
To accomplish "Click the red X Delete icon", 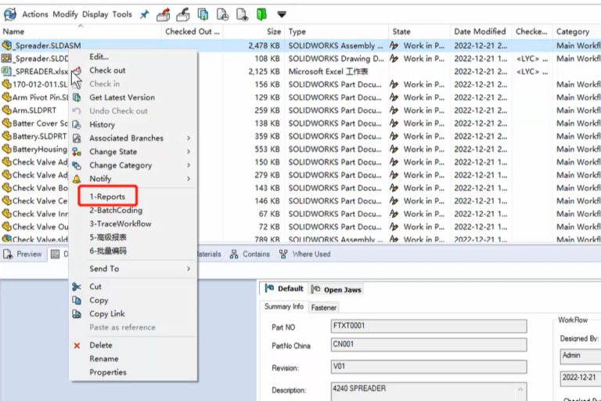I will [x=77, y=345].
